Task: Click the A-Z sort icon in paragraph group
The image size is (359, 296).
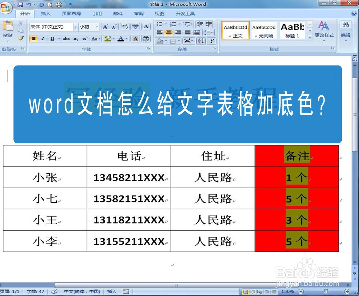Action: click(x=201, y=41)
